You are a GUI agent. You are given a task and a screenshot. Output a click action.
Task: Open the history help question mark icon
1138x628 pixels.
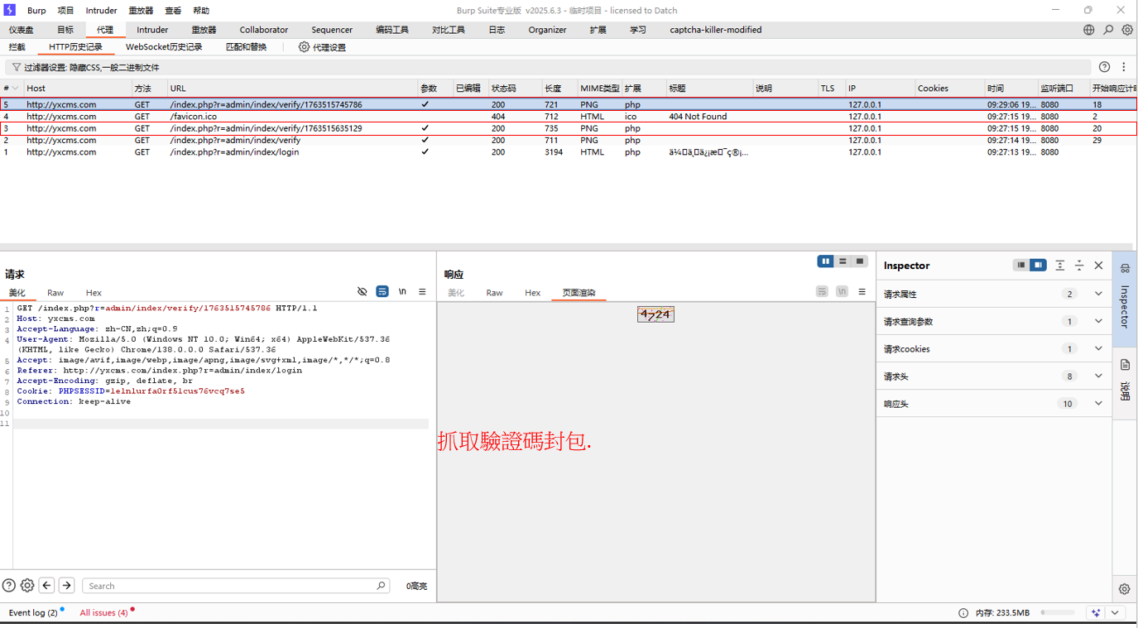point(1104,67)
